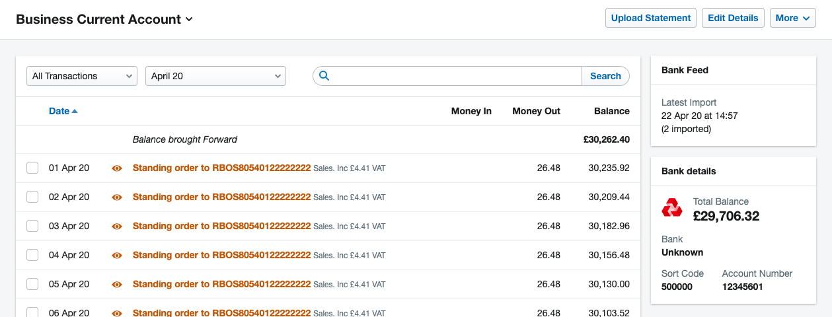Click the eye icon for 05 Apr 20
The width and height of the screenshot is (832, 317).
117,285
